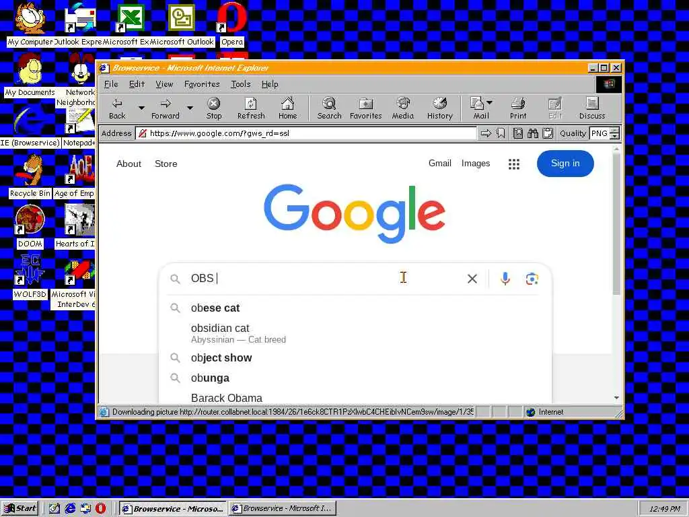This screenshot has height=517, width=689.
Task: Click the scrollbar down arrow
Action: [x=616, y=398]
